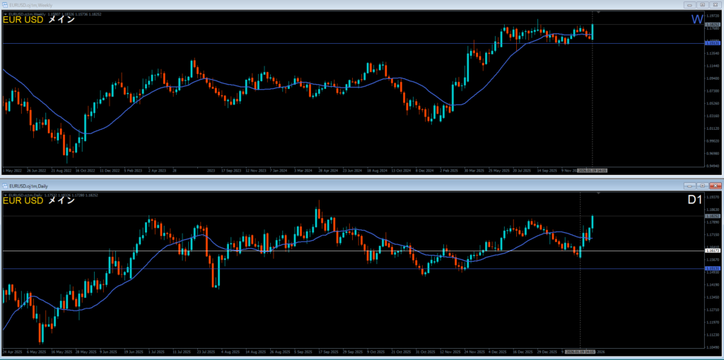Click the 4 Aug 2025 date on Daily axis
This screenshot has width=724, height=360.
pos(230,352)
